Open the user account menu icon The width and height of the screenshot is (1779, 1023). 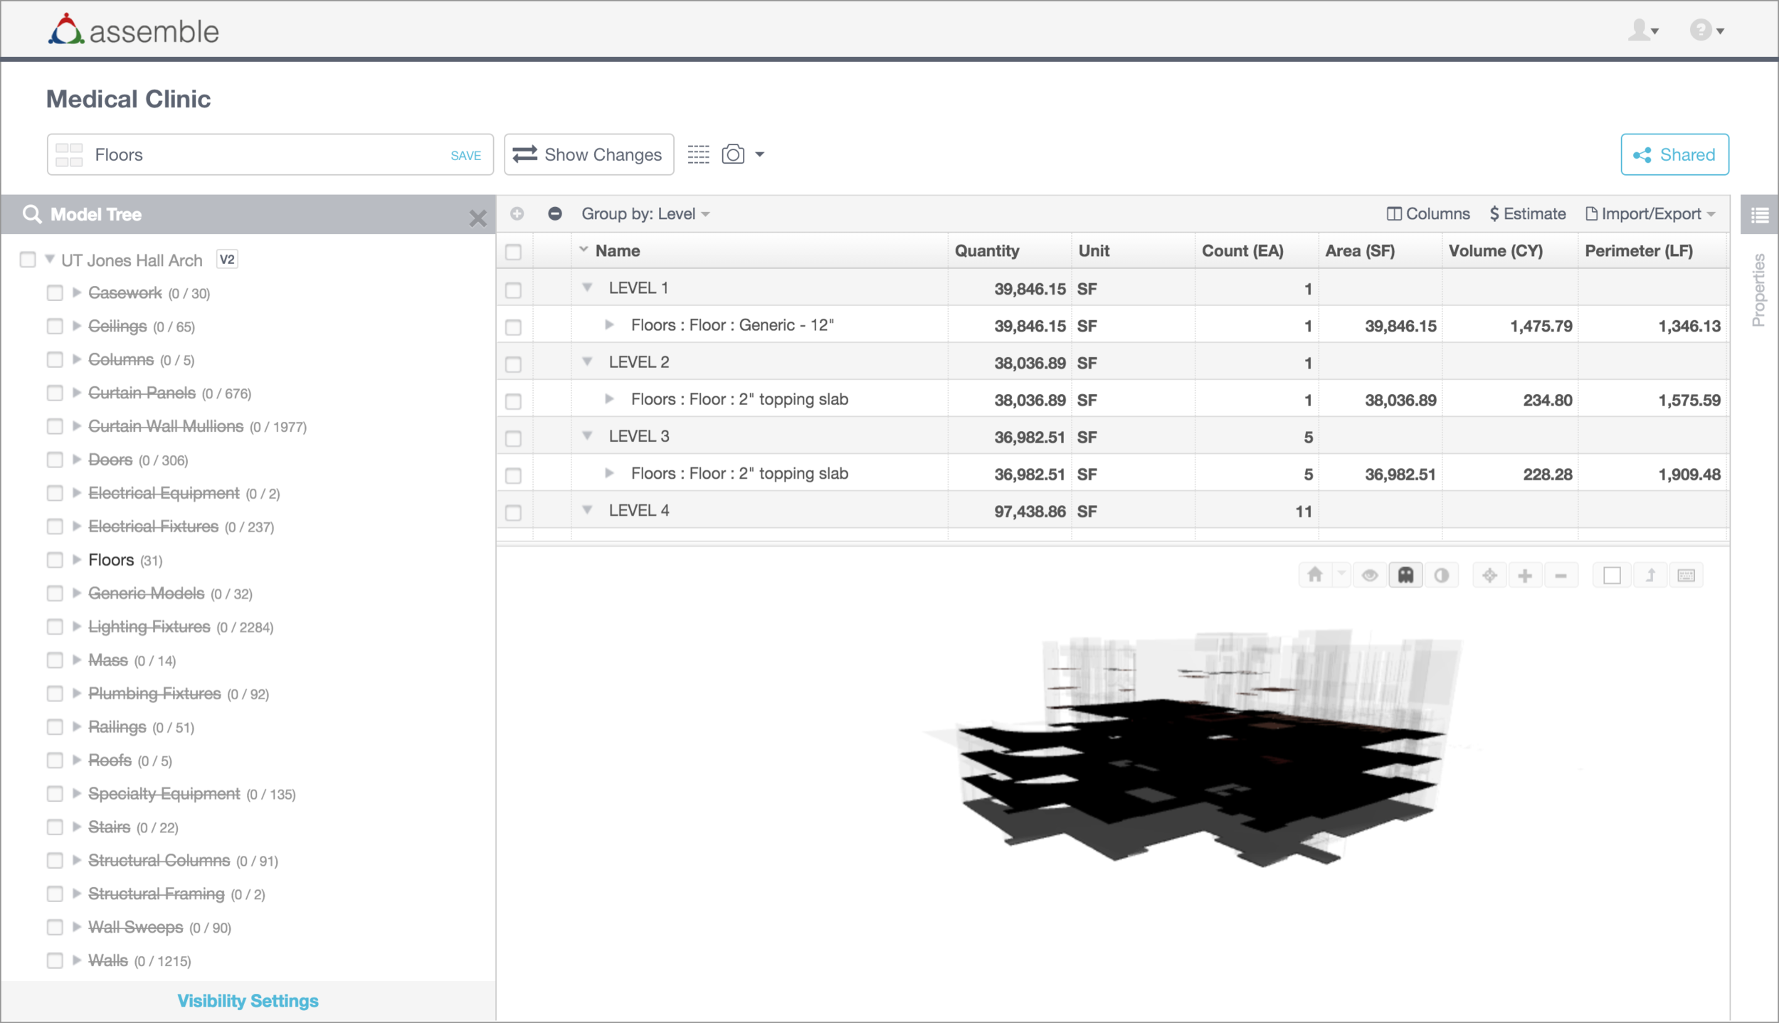pyautogui.click(x=1643, y=30)
